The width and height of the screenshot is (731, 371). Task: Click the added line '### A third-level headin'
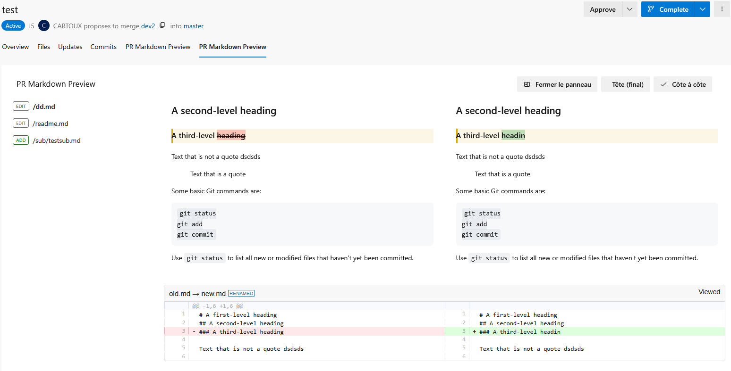[520, 332]
